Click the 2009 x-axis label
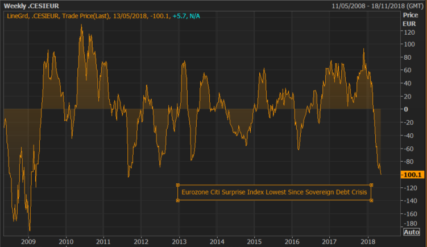Image resolution: width=427 pixels, height=247 pixels. 28,241
